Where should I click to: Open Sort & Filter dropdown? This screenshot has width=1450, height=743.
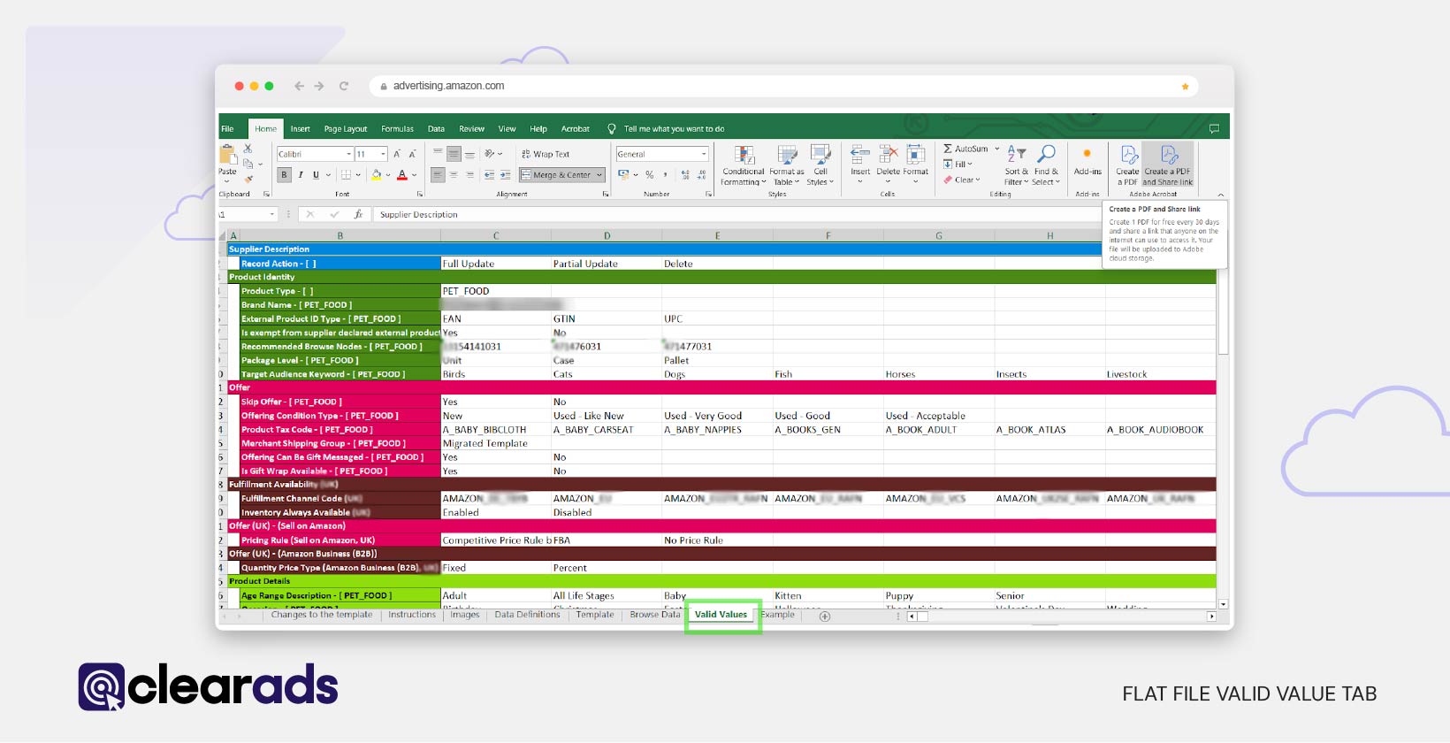[x=1017, y=165]
